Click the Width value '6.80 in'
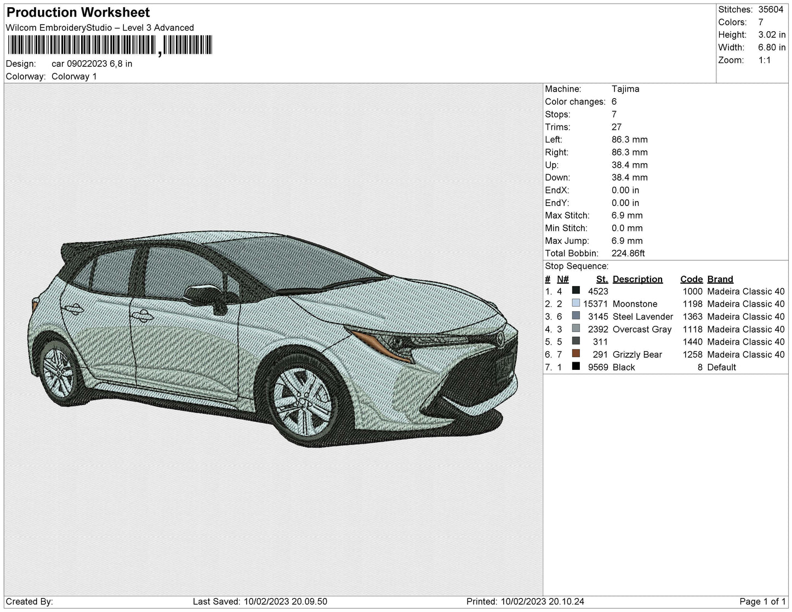 pyautogui.click(x=772, y=48)
